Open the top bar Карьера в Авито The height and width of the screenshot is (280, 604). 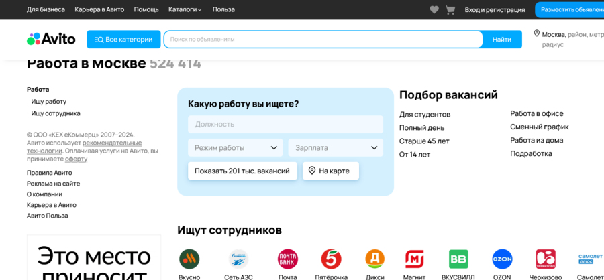tap(99, 9)
